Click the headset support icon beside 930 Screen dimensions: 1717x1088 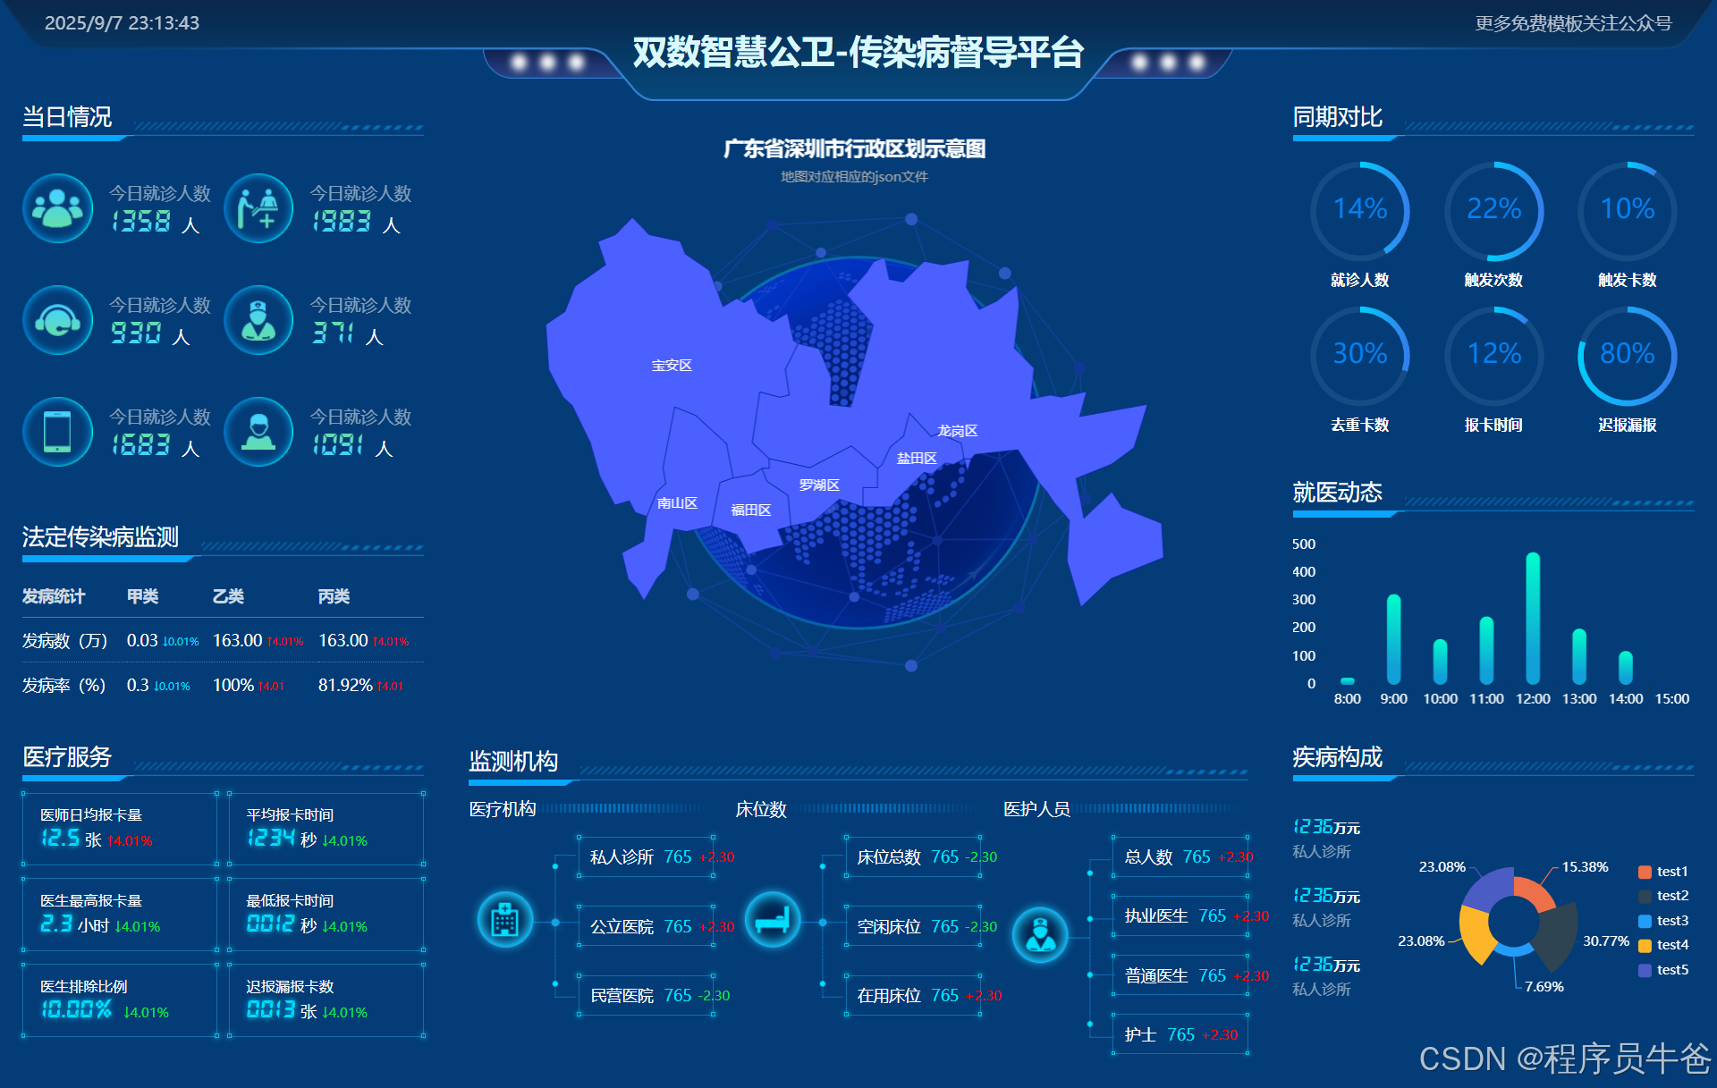pyautogui.click(x=58, y=320)
